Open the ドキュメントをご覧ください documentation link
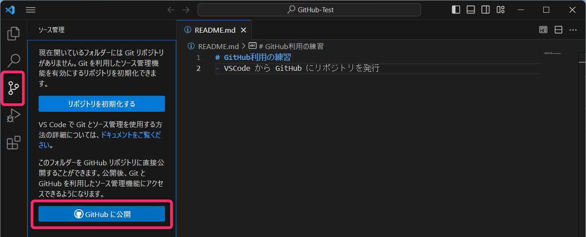The height and width of the screenshot is (237, 586). point(131,135)
